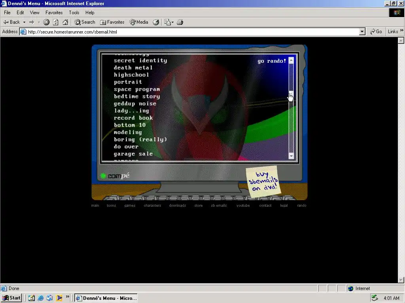Open the 'geddup noise' email
Screen dimensions: 405x303
135,104
